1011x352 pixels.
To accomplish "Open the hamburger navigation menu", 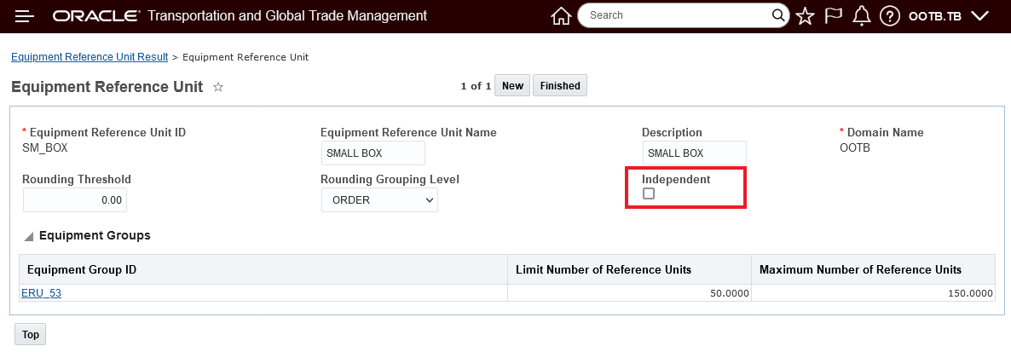I will pyautogui.click(x=25, y=16).
